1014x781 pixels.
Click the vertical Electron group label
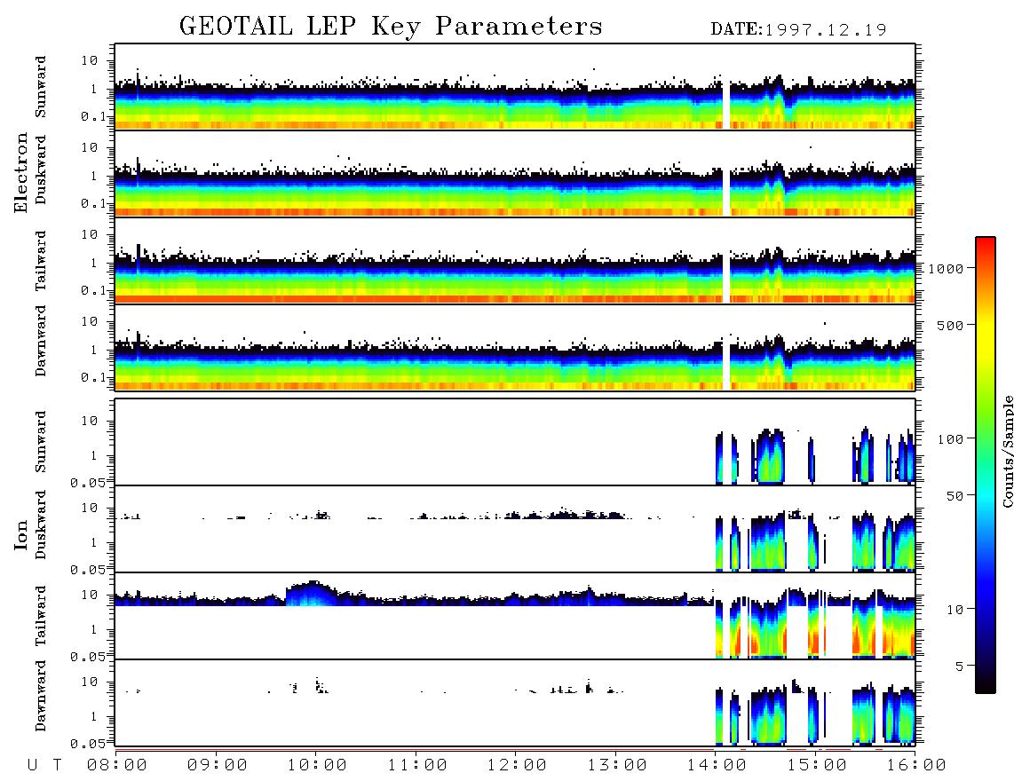pyautogui.click(x=20, y=173)
